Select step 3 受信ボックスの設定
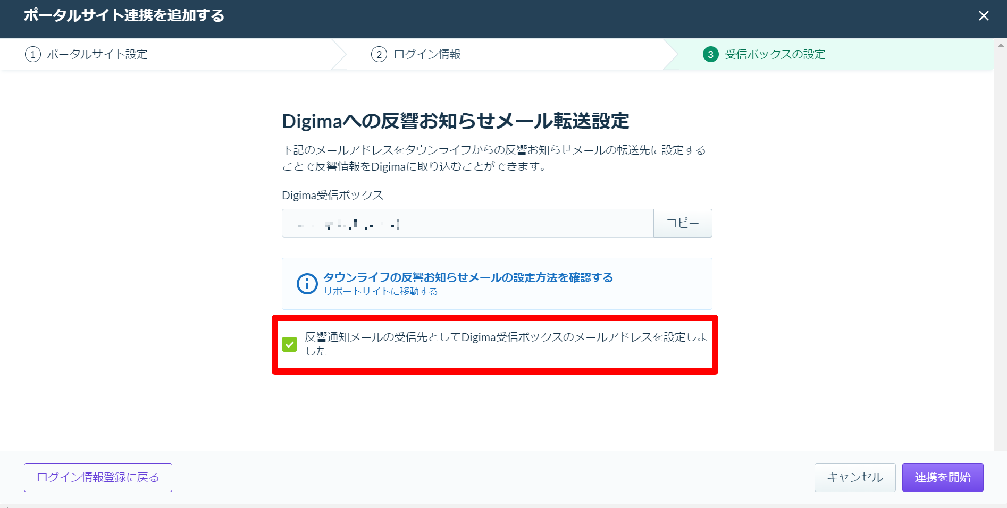The height and width of the screenshot is (508, 1007). click(x=764, y=54)
